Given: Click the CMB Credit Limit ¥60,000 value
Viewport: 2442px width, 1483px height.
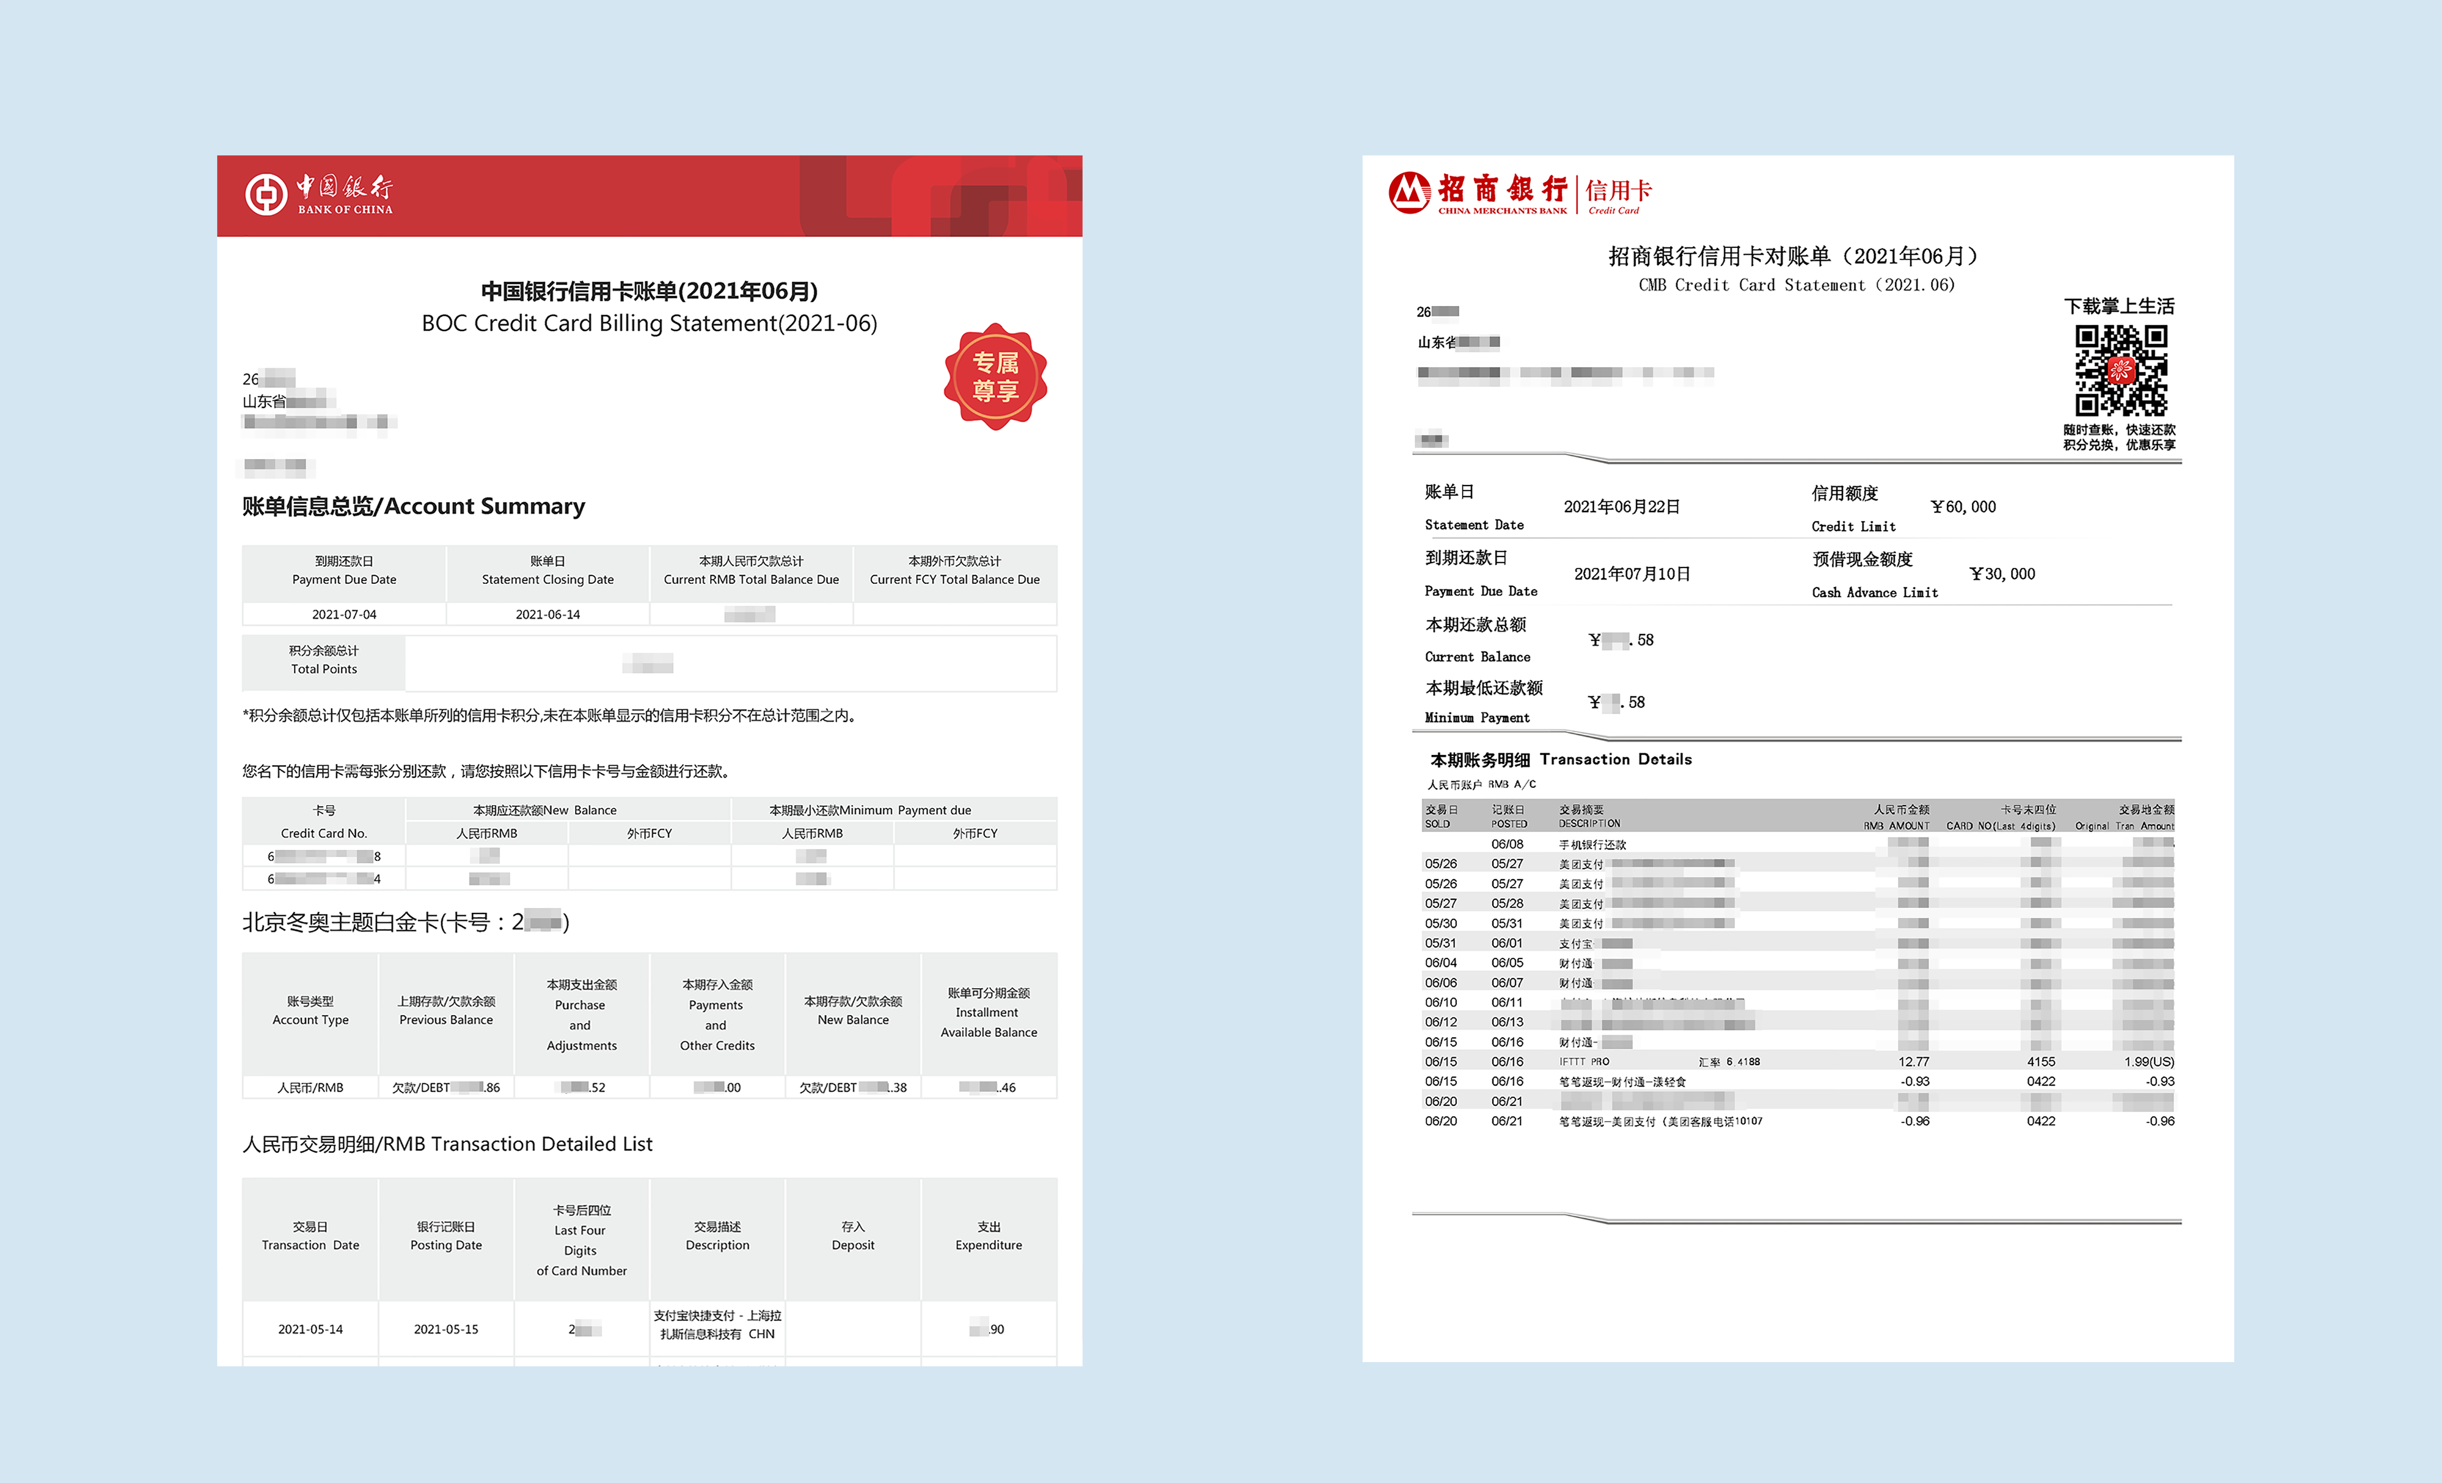Looking at the screenshot, I should point(1962,507).
